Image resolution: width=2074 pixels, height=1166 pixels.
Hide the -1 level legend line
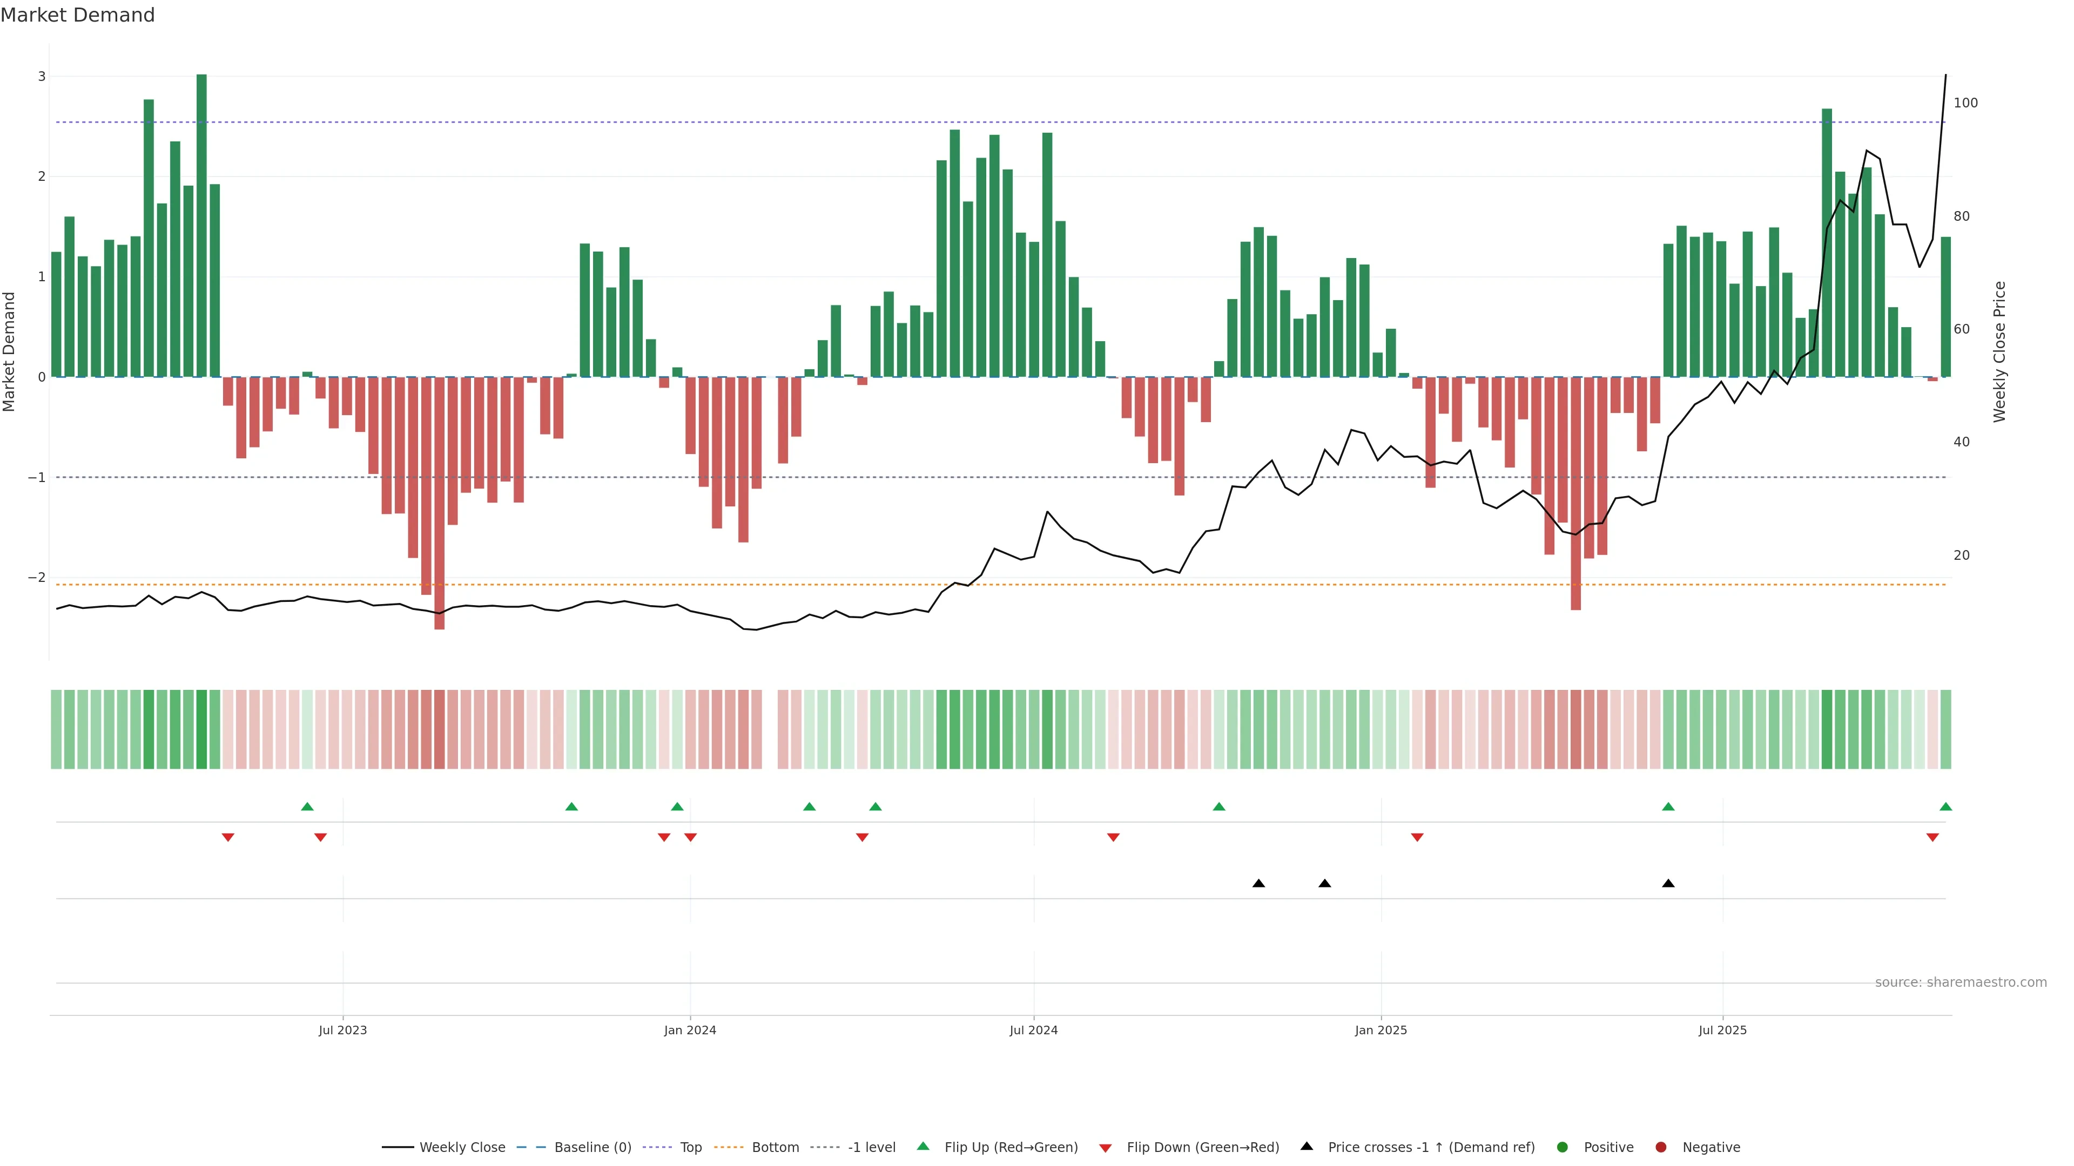[x=871, y=1148]
